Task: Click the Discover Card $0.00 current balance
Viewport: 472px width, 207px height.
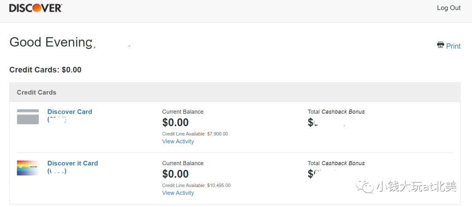Action: (x=176, y=122)
